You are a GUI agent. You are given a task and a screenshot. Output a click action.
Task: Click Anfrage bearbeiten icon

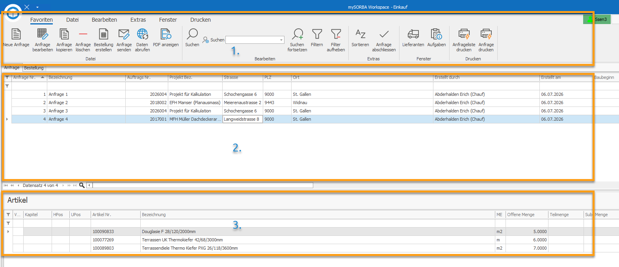pyautogui.click(x=43, y=34)
